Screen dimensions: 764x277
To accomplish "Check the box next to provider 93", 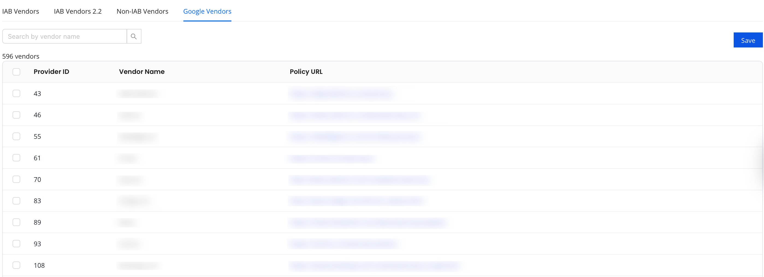I will 16,244.
